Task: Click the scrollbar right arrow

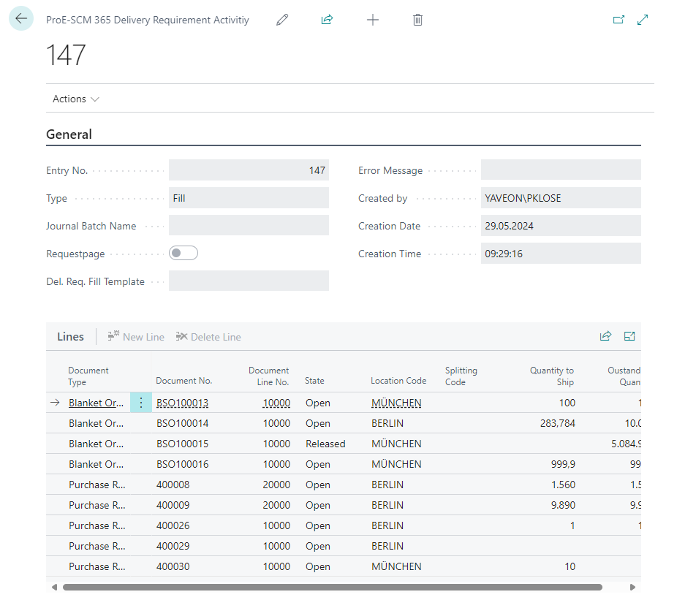Action: (x=632, y=587)
